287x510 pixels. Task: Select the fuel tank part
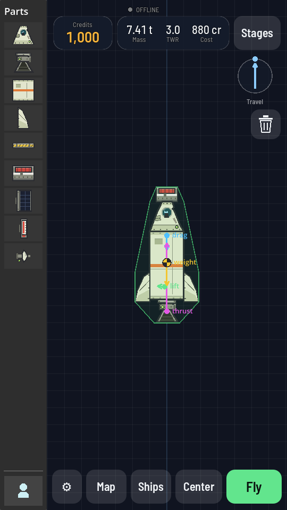[23, 90]
